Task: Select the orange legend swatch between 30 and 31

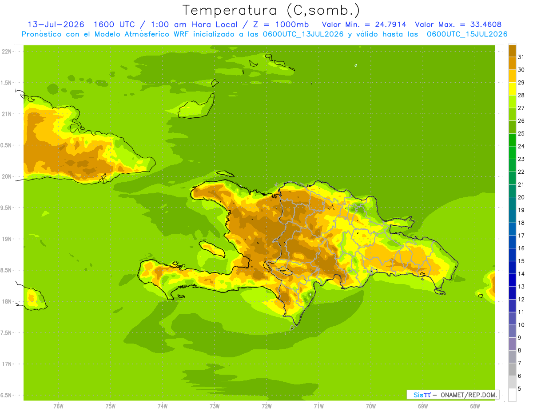Action: pyautogui.click(x=512, y=64)
